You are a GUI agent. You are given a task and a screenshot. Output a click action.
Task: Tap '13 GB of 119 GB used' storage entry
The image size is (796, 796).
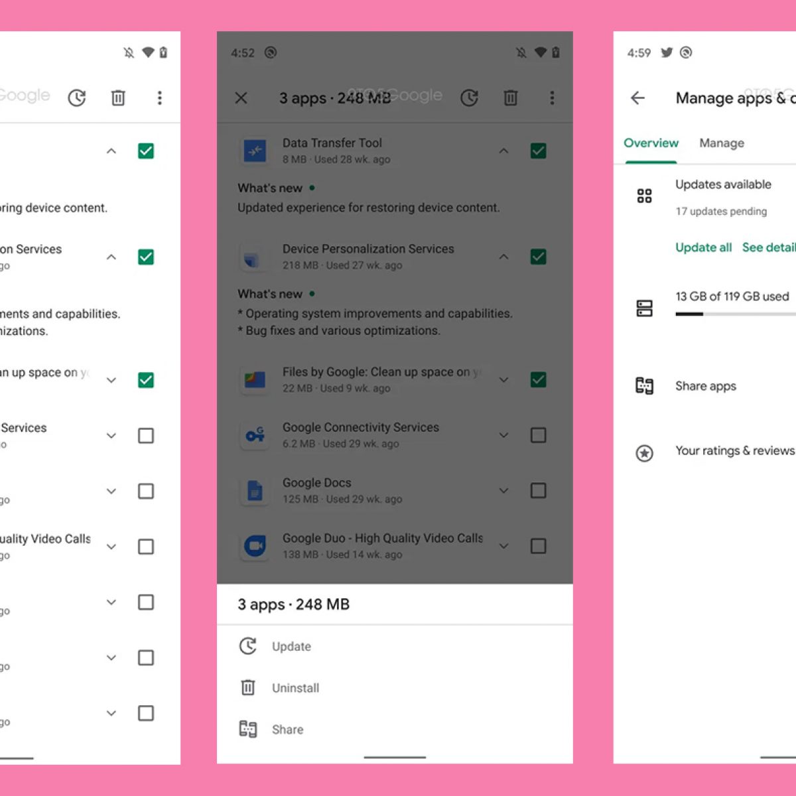(732, 297)
